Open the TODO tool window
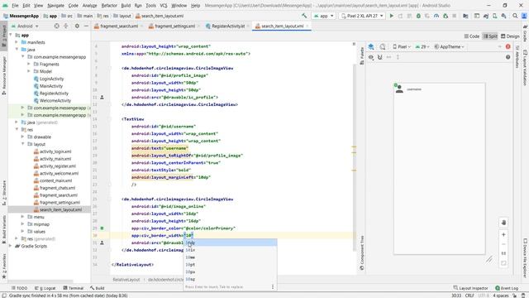The width and height of the screenshot is (529, 298). tap(19, 288)
